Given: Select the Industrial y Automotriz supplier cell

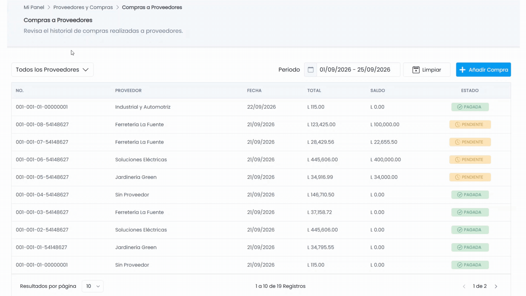Looking at the screenshot, I should coord(143,107).
